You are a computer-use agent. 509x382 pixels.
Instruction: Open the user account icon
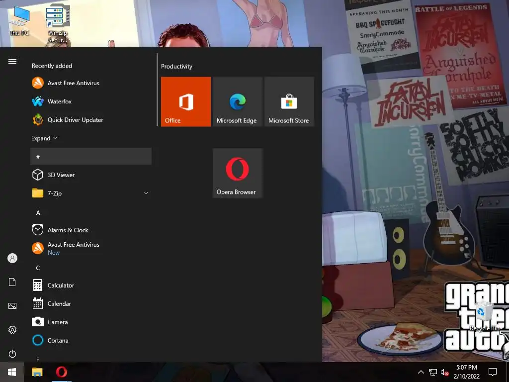pyautogui.click(x=12, y=258)
